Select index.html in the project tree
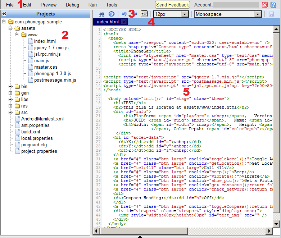Viewport: 281px width, 238px height. pos(45,41)
